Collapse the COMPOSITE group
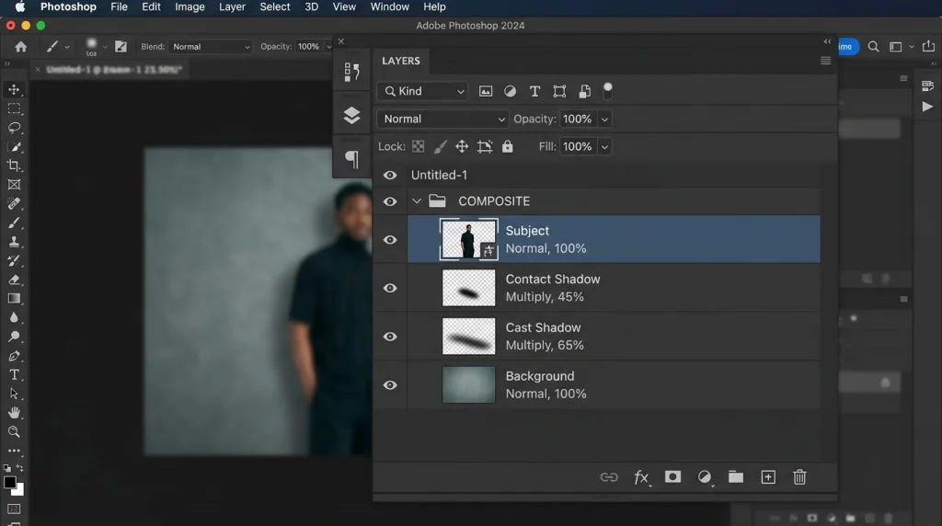 click(x=417, y=201)
